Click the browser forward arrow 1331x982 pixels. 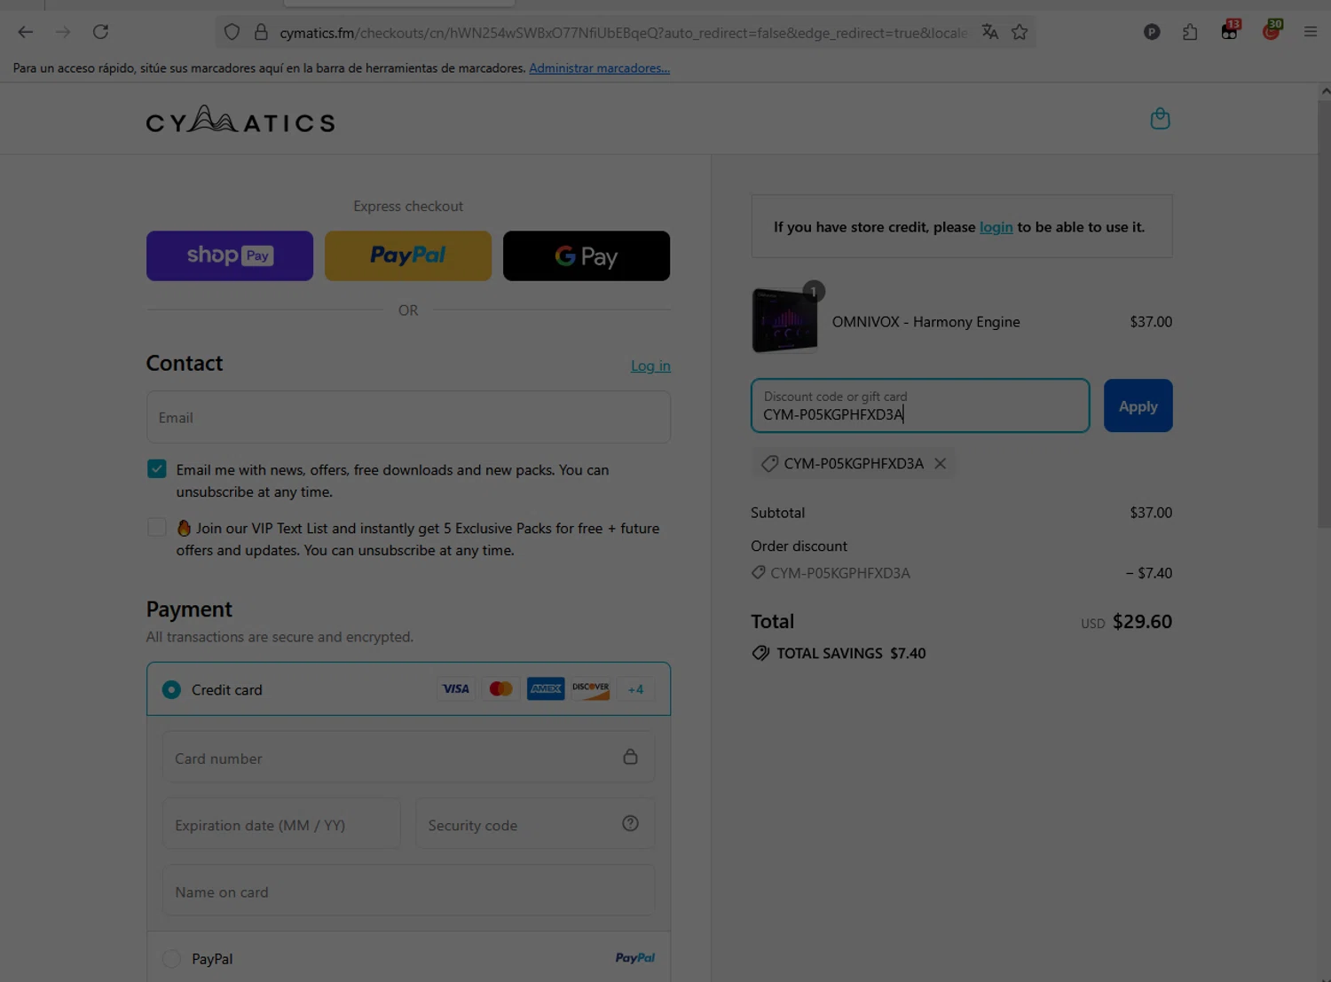(63, 33)
